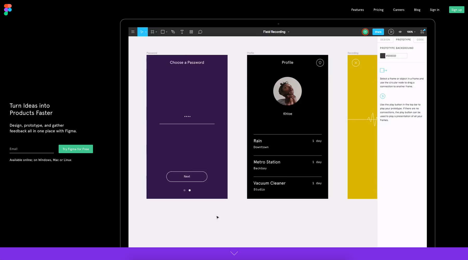Click the green Sign up button
The width and height of the screenshot is (468, 260).
[x=457, y=10]
